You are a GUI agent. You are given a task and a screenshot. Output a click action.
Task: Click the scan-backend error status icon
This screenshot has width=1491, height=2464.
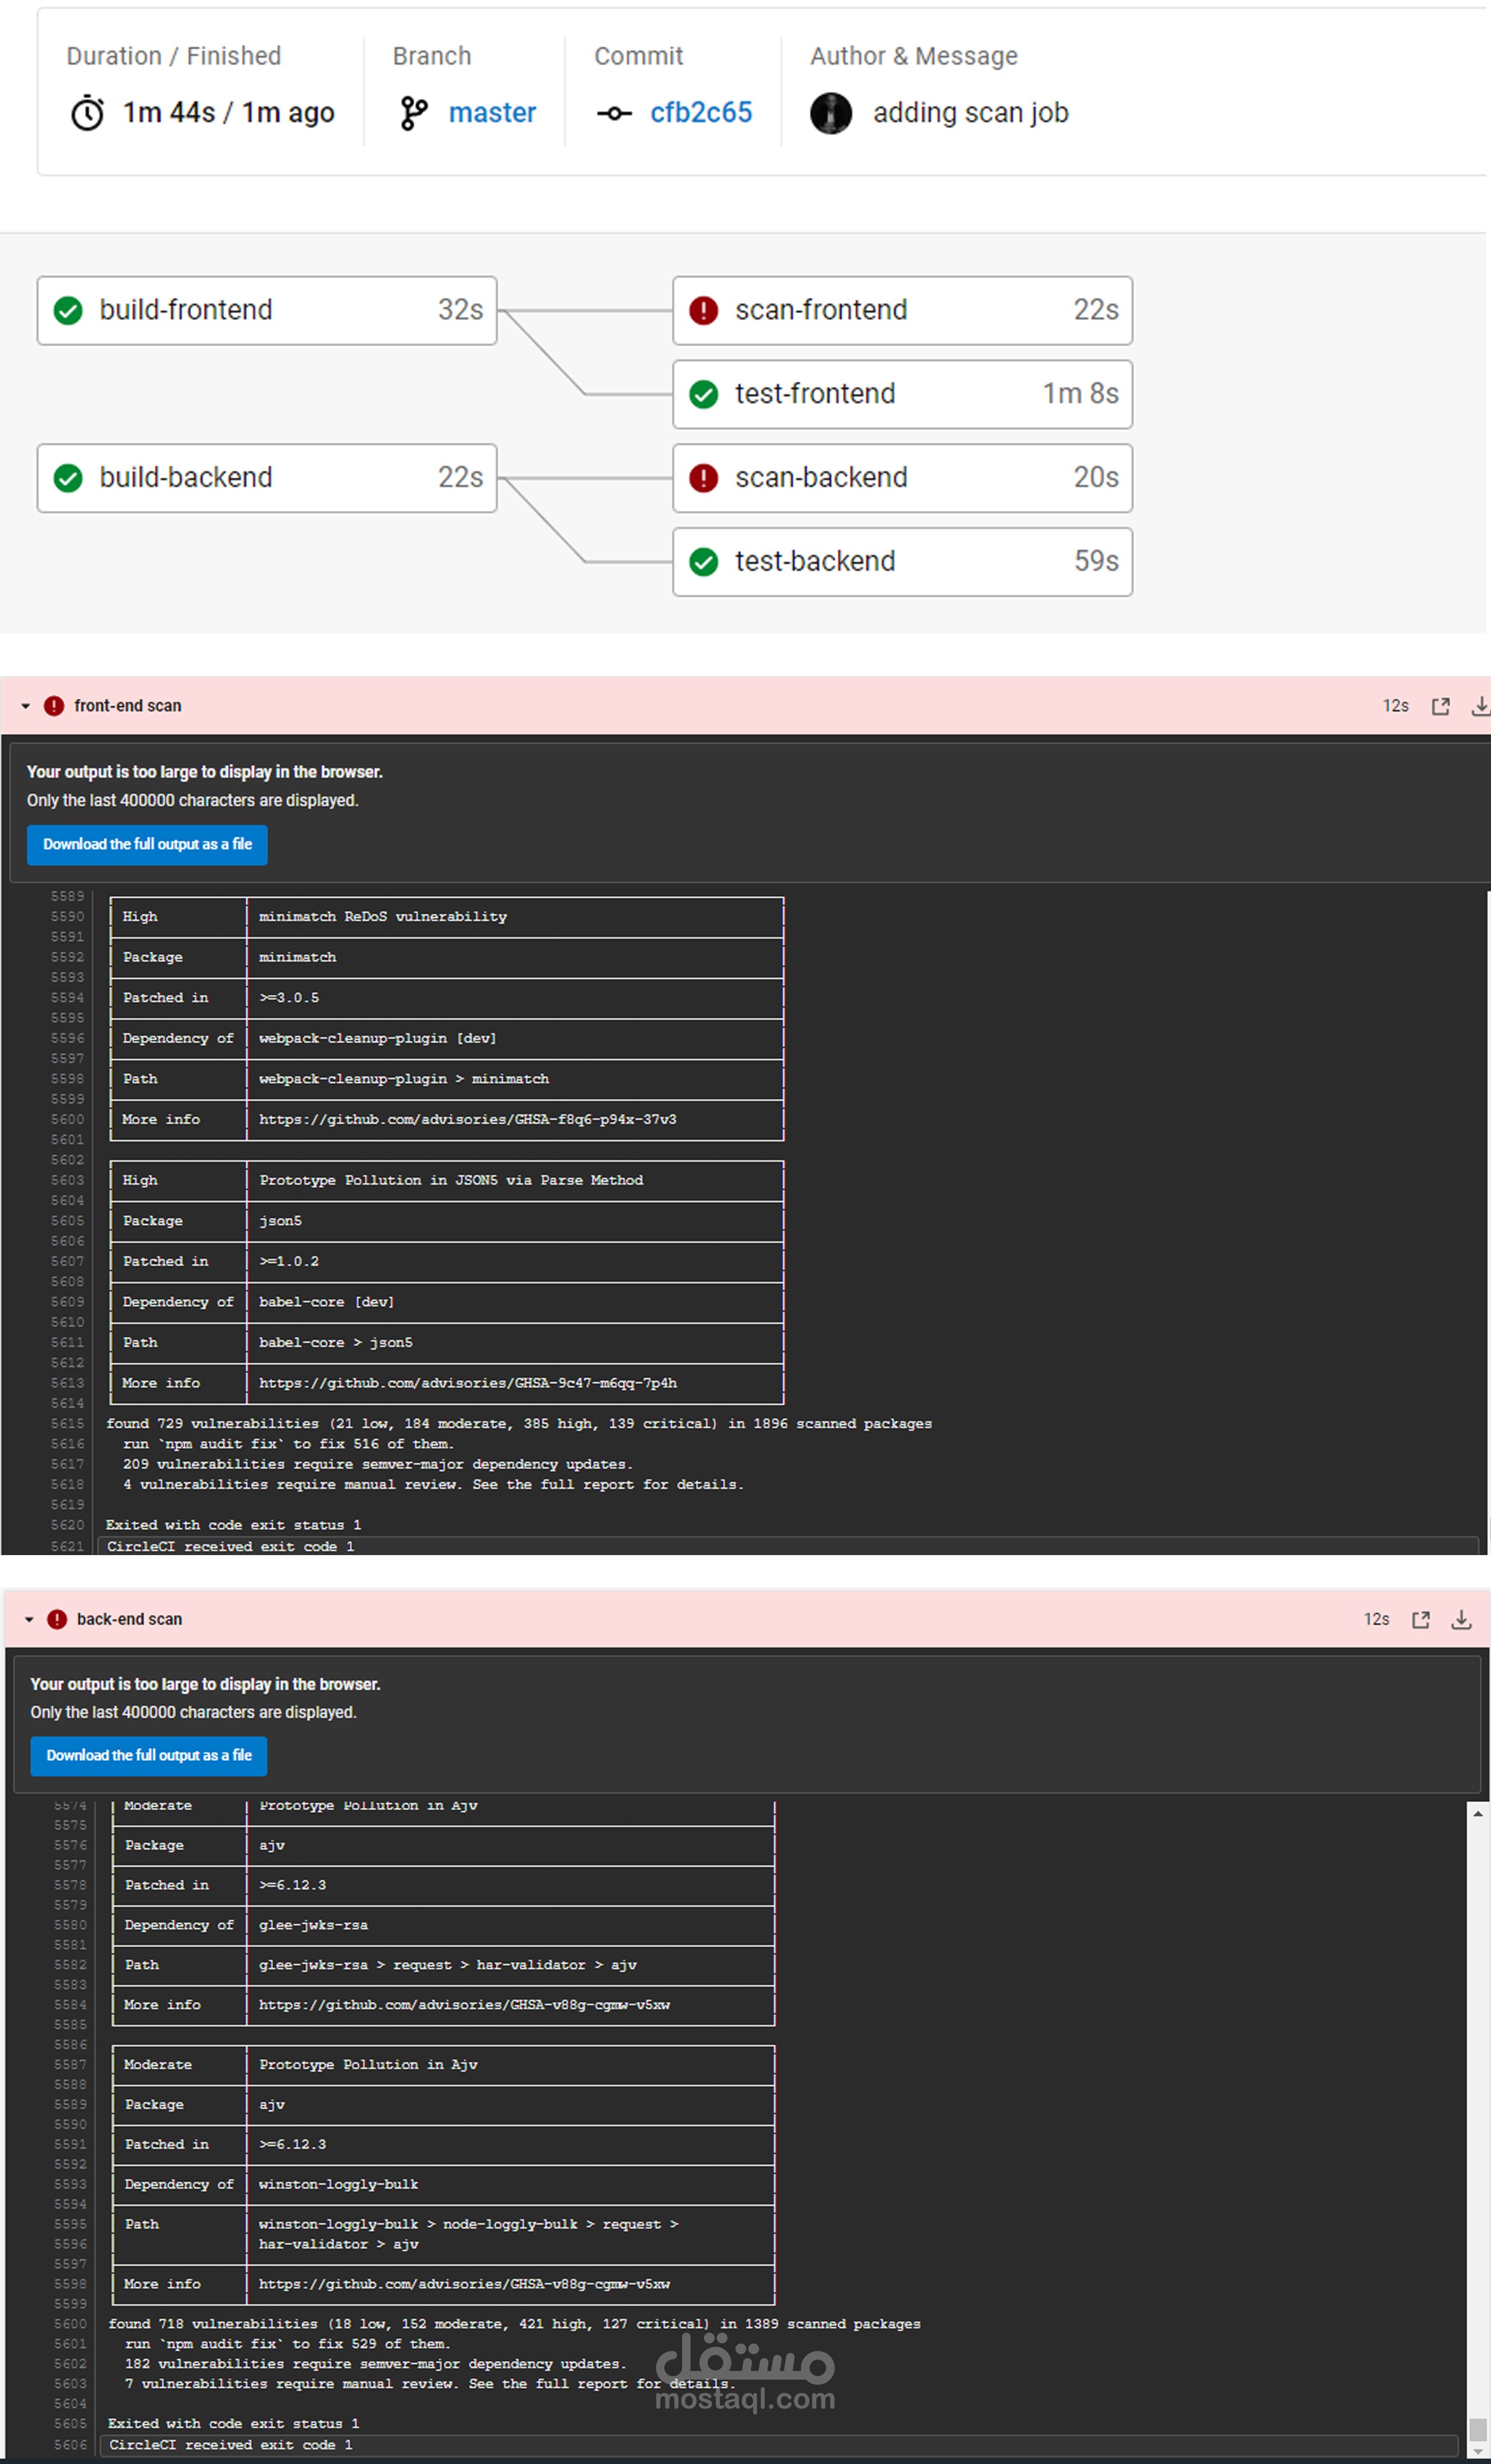coord(703,478)
